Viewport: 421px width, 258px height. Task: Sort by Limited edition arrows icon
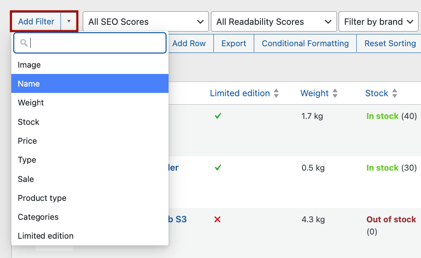(276, 93)
